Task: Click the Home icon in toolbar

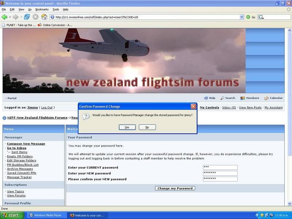Action: (44, 17)
